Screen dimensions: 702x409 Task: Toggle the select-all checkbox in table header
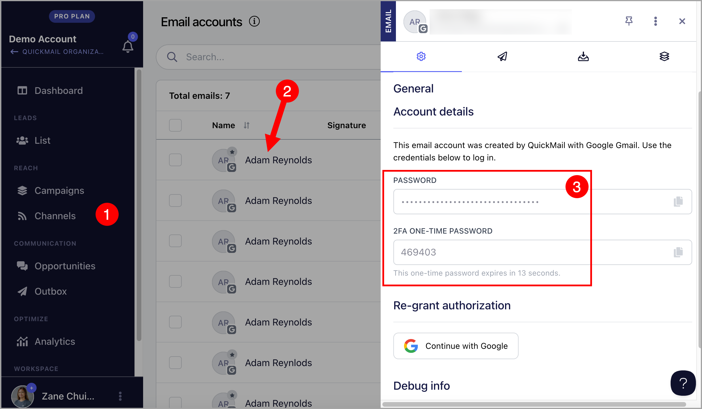175,125
